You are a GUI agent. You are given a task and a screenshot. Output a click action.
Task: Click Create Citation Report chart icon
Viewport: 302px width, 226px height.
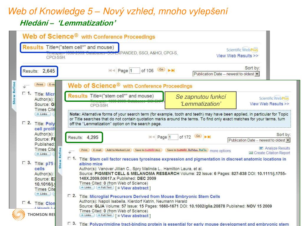[x=251, y=153]
